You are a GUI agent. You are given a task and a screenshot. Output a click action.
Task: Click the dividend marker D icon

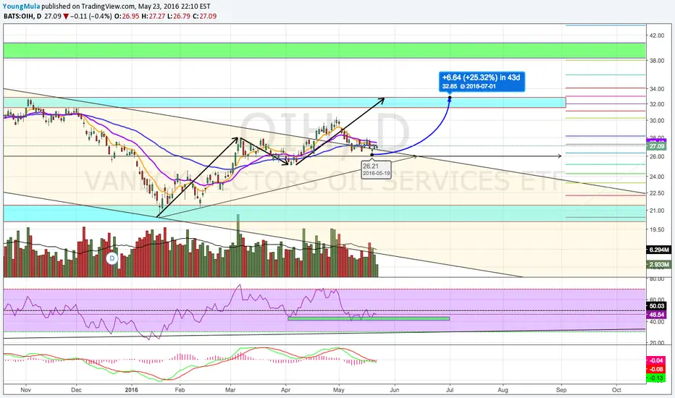click(112, 258)
